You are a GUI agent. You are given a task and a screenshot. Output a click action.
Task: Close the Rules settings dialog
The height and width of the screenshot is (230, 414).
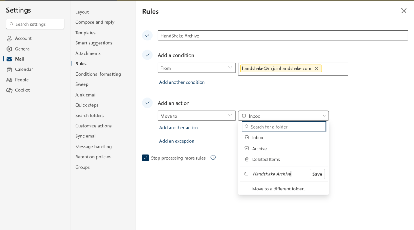[x=404, y=11]
